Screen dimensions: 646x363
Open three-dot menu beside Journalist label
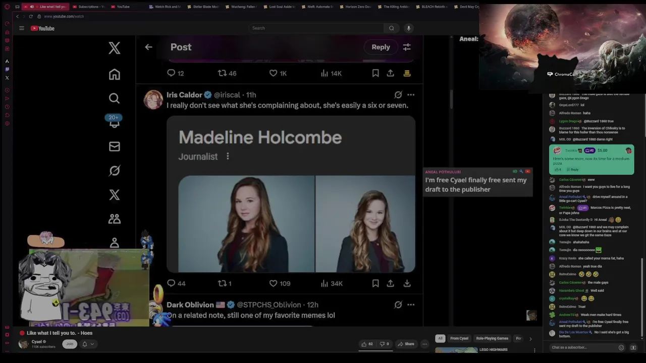coord(228,156)
